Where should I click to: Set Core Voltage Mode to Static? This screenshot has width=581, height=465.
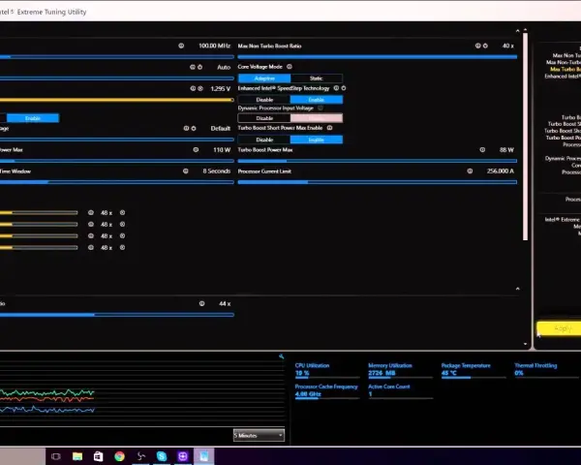pos(317,78)
